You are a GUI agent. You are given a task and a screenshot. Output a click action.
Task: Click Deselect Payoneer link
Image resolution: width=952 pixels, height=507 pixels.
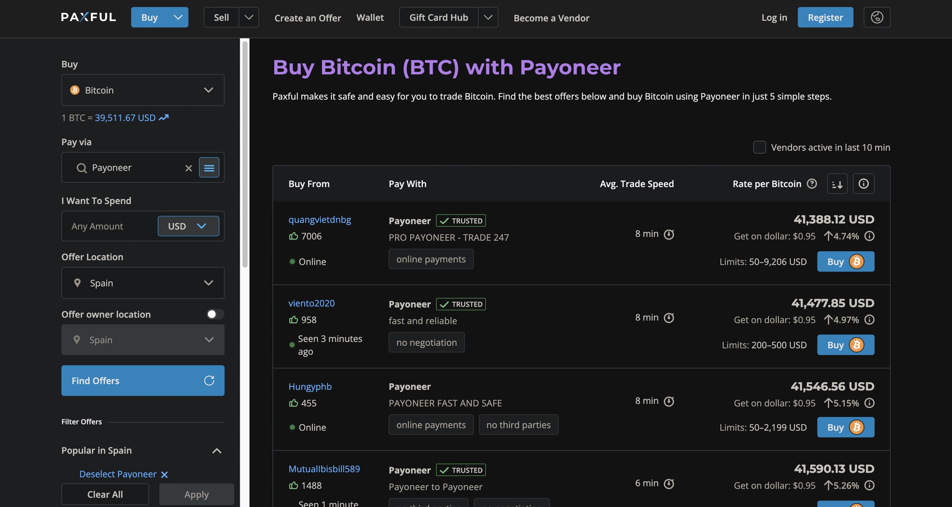(118, 474)
